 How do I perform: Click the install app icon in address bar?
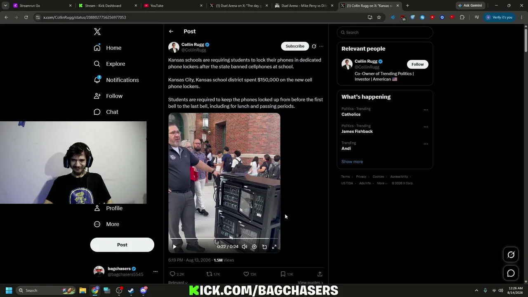click(x=370, y=17)
